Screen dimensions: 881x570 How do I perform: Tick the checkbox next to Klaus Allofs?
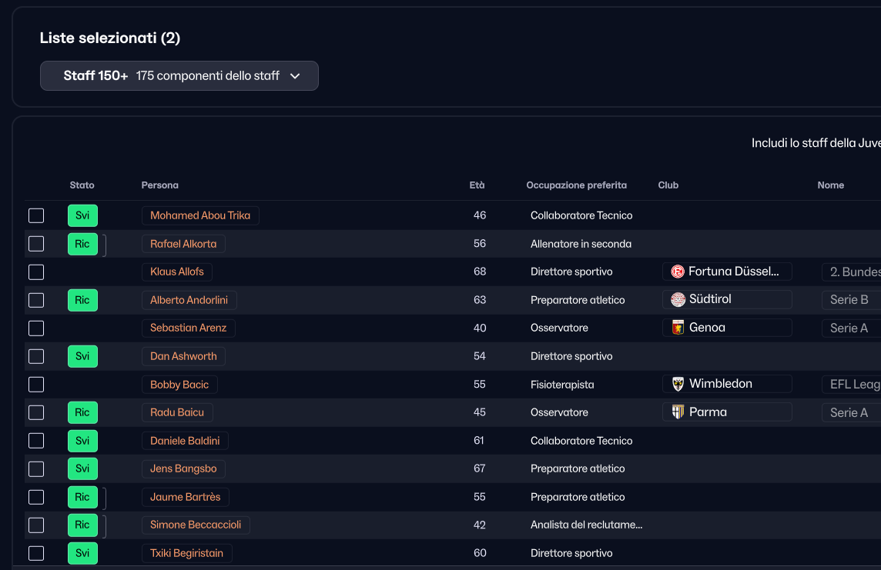point(36,272)
